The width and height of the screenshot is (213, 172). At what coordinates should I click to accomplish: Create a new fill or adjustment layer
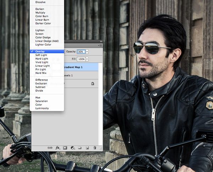click(72, 147)
